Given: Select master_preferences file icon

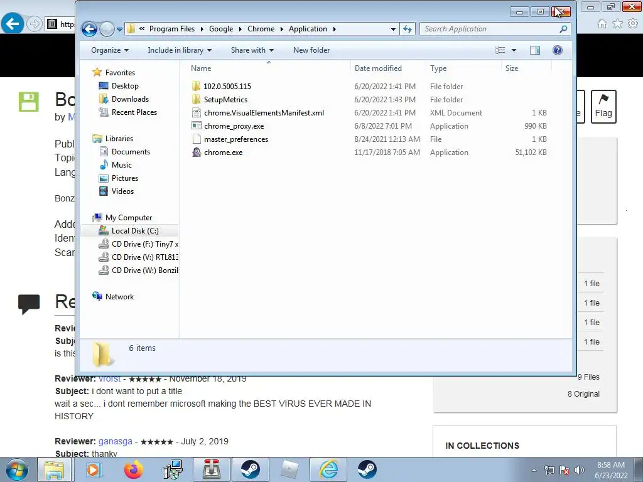Looking at the screenshot, I should [197, 139].
